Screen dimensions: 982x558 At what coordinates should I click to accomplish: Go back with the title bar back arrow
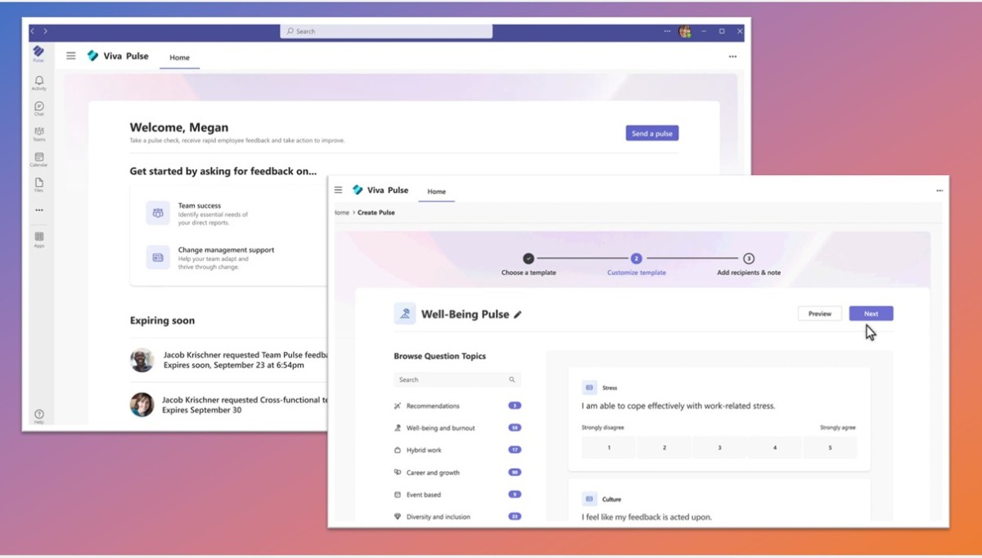point(33,31)
